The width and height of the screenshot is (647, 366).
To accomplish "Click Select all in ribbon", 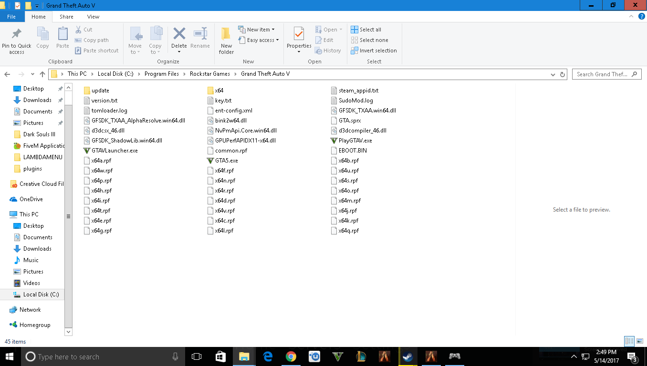I will point(366,30).
